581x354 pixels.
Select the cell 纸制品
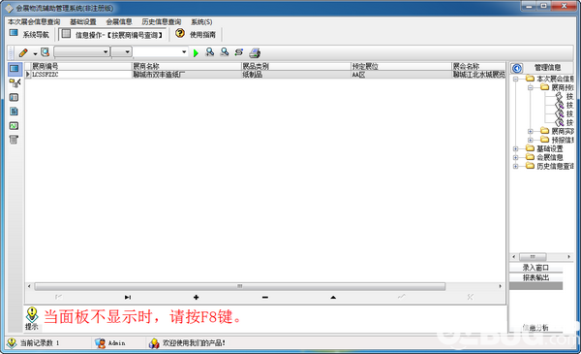coord(295,75)
